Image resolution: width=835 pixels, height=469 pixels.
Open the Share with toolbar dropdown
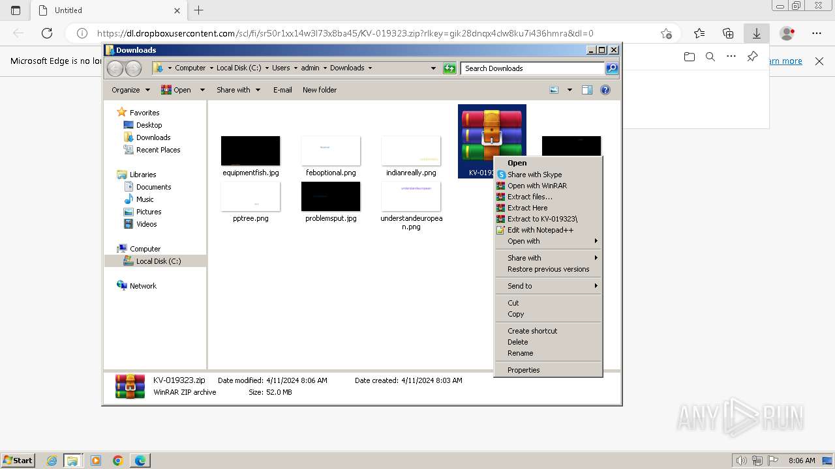pos(238,90)
